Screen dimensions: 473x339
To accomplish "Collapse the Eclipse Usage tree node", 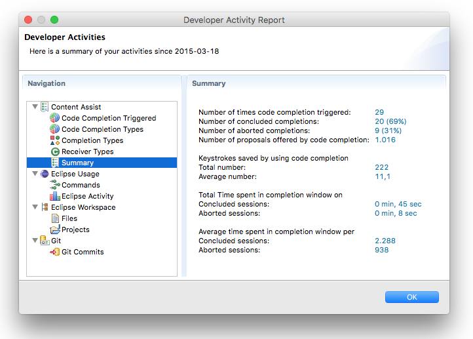I will (x=35, y=174).
